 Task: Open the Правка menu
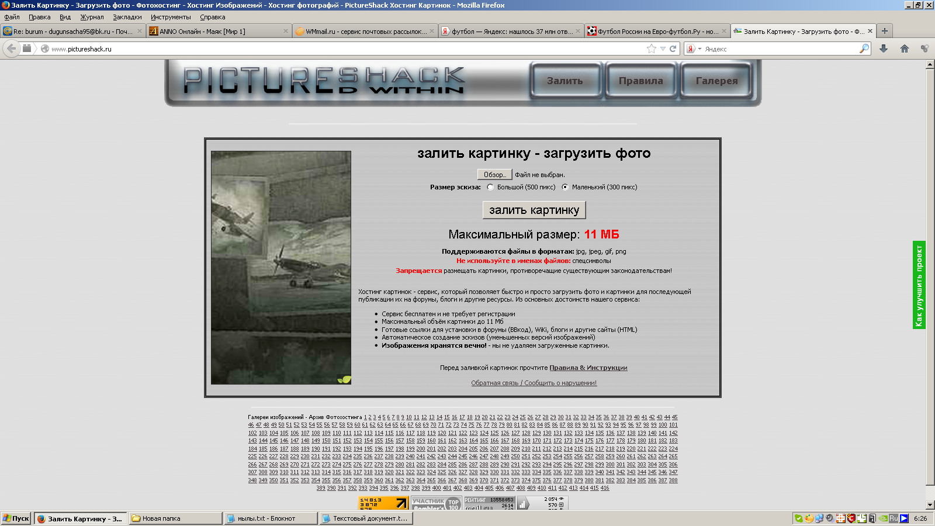(39, 17)
